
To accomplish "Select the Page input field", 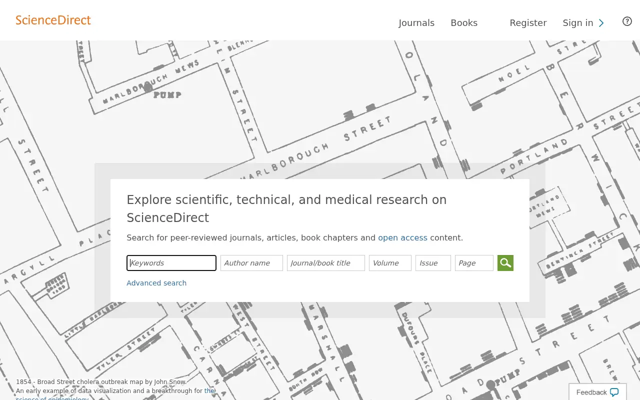I will click(474, 263).
